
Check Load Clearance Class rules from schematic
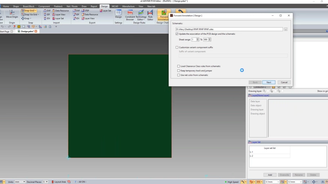coord(178,66)
